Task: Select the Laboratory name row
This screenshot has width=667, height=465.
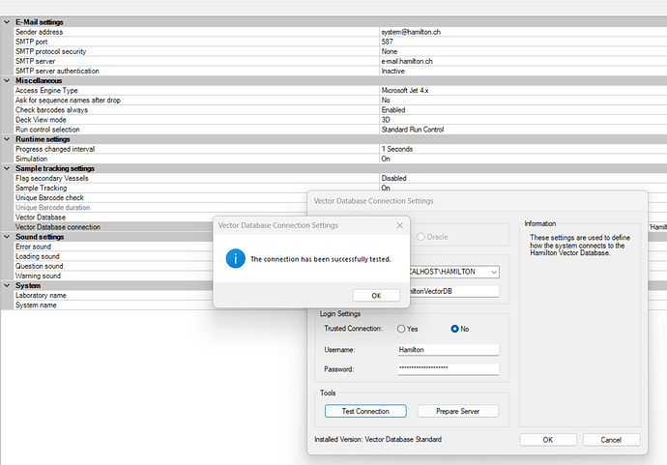Action: pos(113,296)
